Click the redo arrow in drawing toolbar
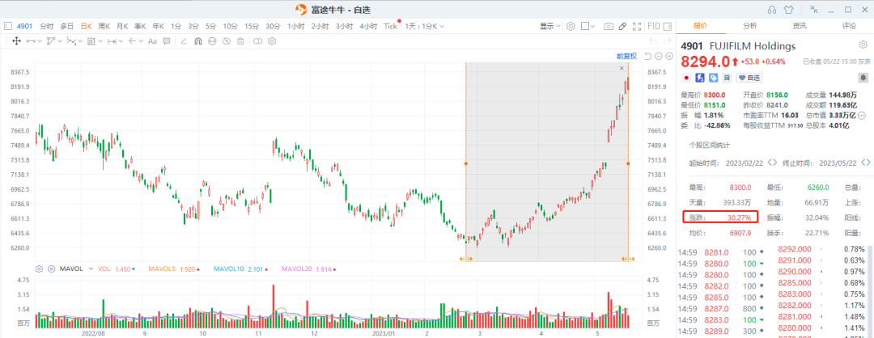 point(667,40)
